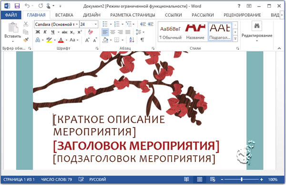Viewport: 286px width, 185px height.
Task: Increase paragraph indent
Action: [x=151, y=24]
